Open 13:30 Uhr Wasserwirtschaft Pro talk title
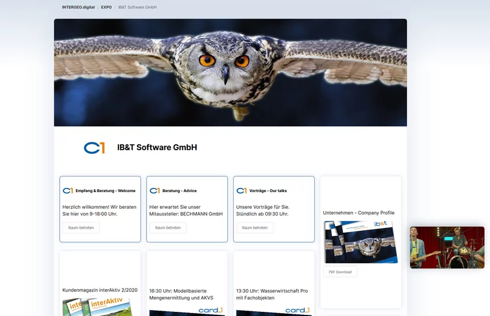The height and width of the screenshot is (316, 490). pyautogui.click(x=272, y=294)
